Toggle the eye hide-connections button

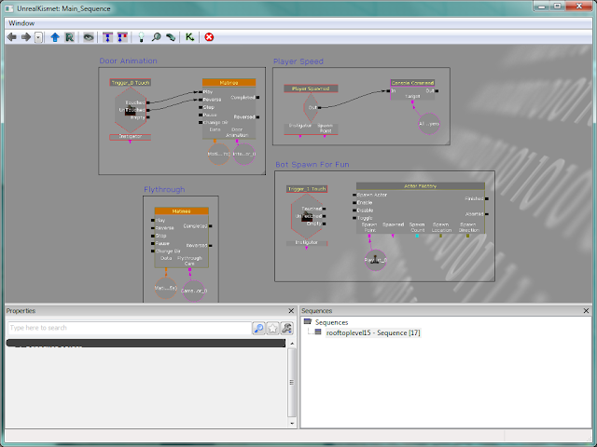pos(89,37)
